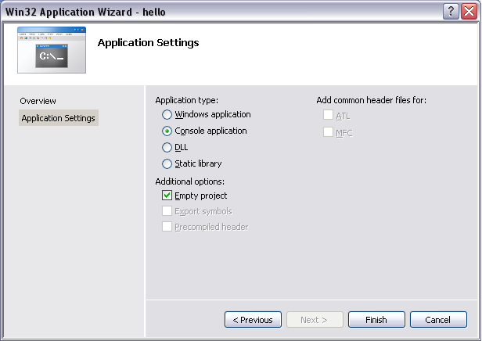This screenshot has height=341, width=482.
Task: Click the title bar Help question-mark button
Action: (x=451, y=11)
